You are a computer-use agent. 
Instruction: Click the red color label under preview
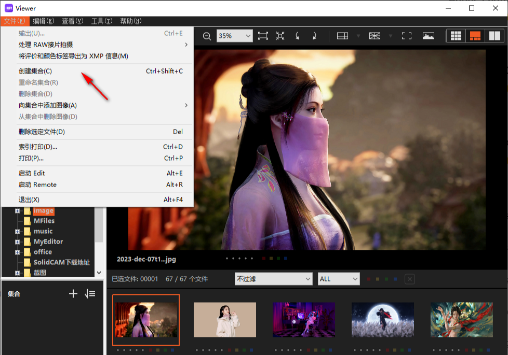pyautogui.click(x=264, y=258)
